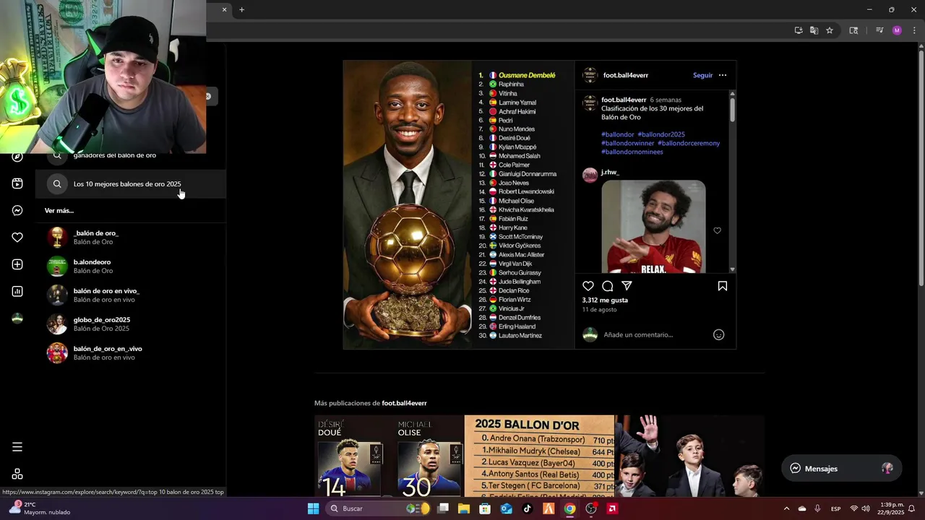Open Notifications heart in left sidebar
Screen dimensions: 925x520
(x=17, y=238)
